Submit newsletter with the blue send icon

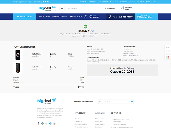(132, 102)
